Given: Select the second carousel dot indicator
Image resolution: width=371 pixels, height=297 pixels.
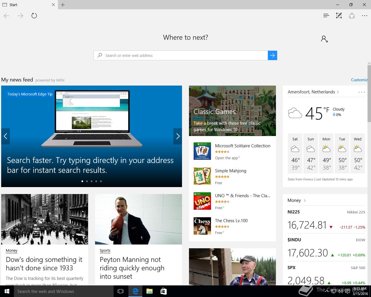Looking at the screenshot, I should tap(87, 181).
